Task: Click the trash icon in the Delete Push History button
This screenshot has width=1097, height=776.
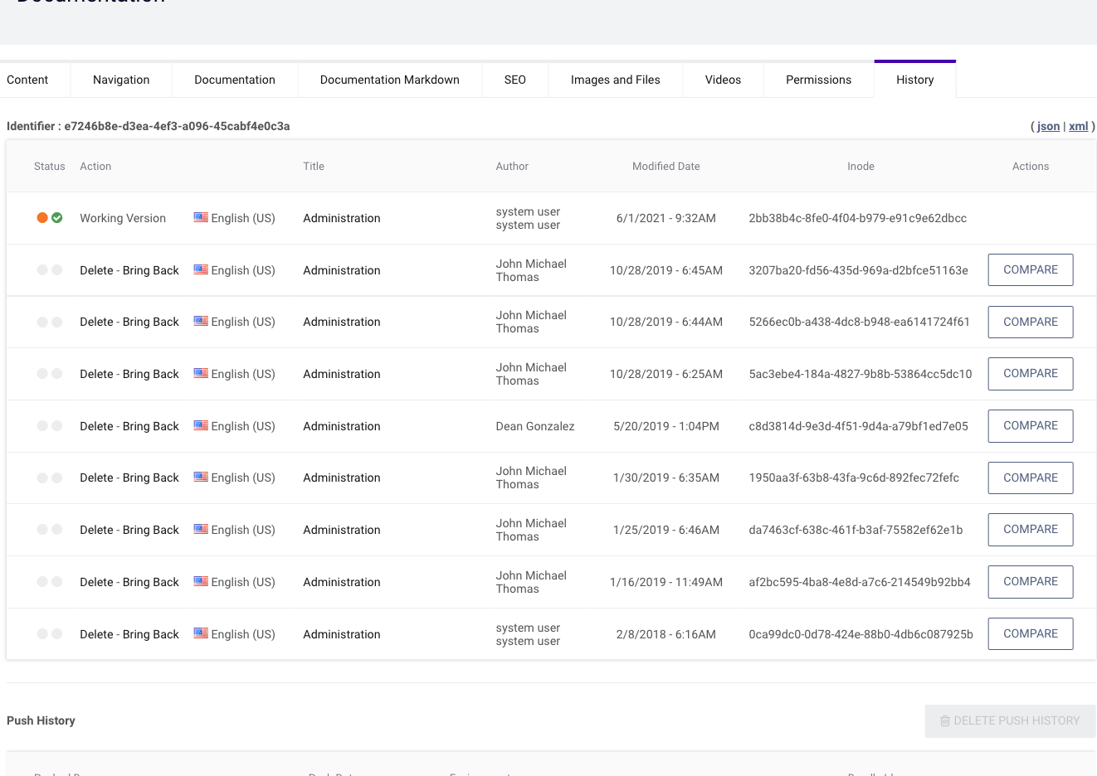Action: (945, 720)
